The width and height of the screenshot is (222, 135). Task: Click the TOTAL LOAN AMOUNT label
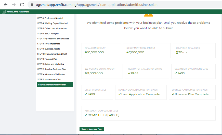click(x=95, y=48)
